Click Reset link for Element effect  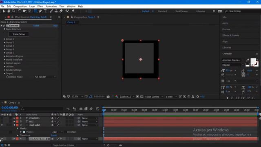(36, 26)
